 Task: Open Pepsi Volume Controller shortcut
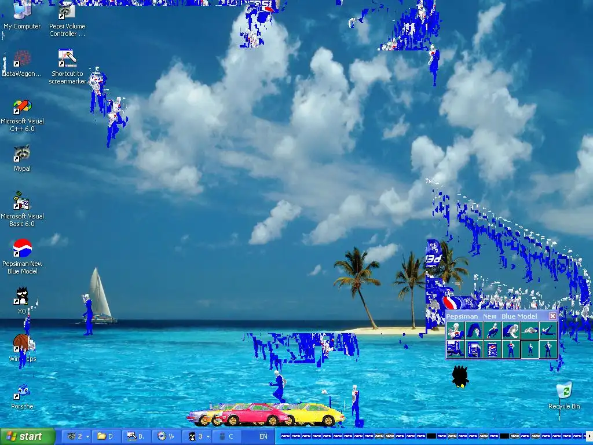[x=67, y=19]
